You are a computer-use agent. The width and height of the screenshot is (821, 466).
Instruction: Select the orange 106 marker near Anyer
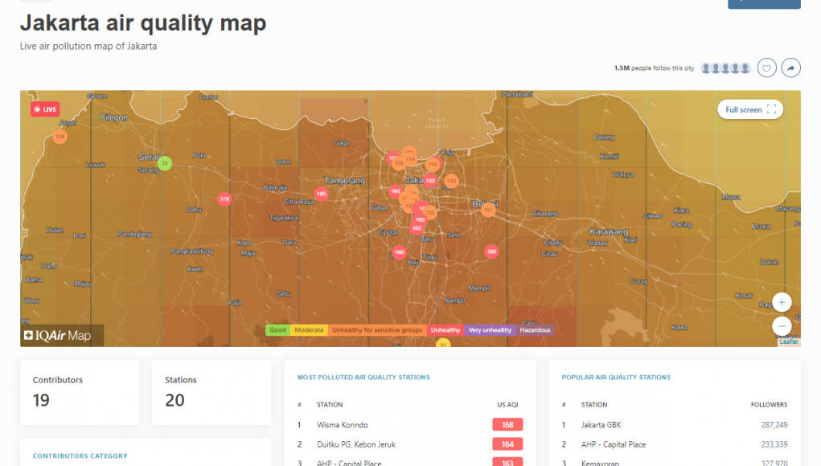pos(60,137)
